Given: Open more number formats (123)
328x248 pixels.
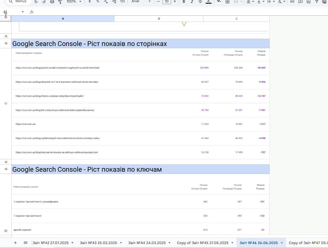Looking at the screenshot, I should point(122,1).
